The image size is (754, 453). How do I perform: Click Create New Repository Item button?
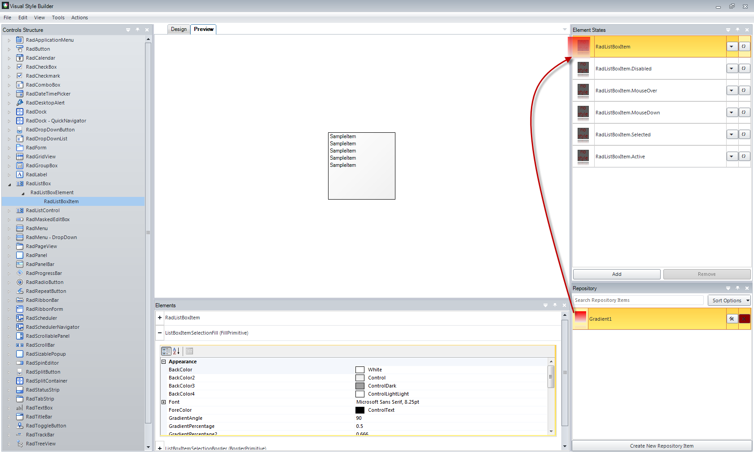[x=662, y=446]
